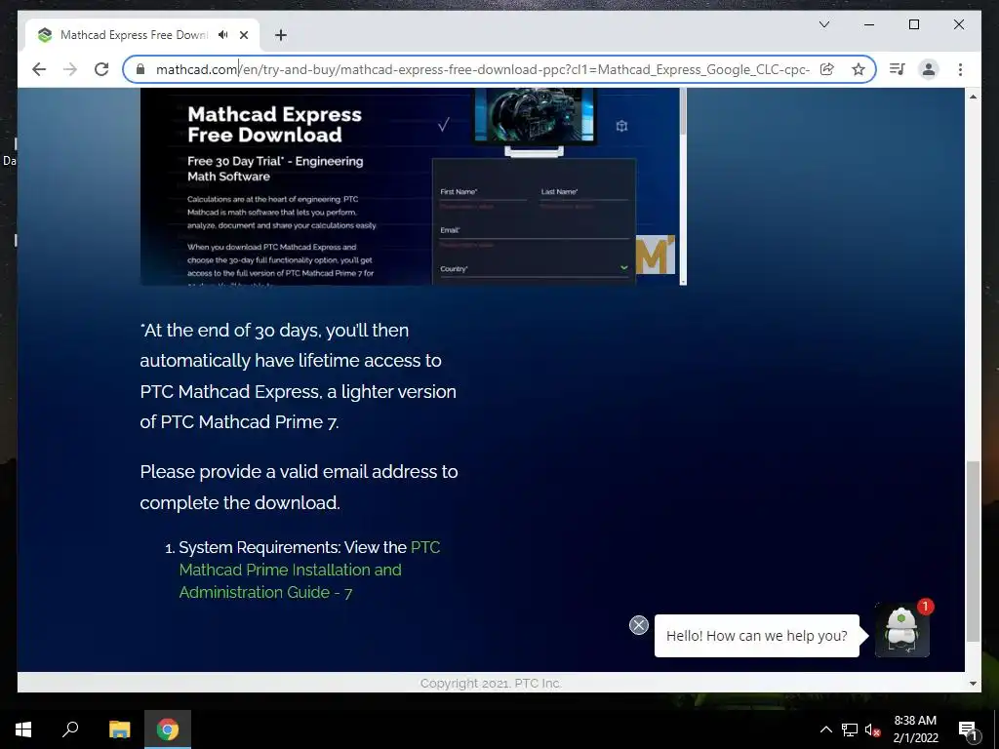This screenshot has width=999, height=749.
Task: Open the tab search chevron
Action: [x=823, y=24]
